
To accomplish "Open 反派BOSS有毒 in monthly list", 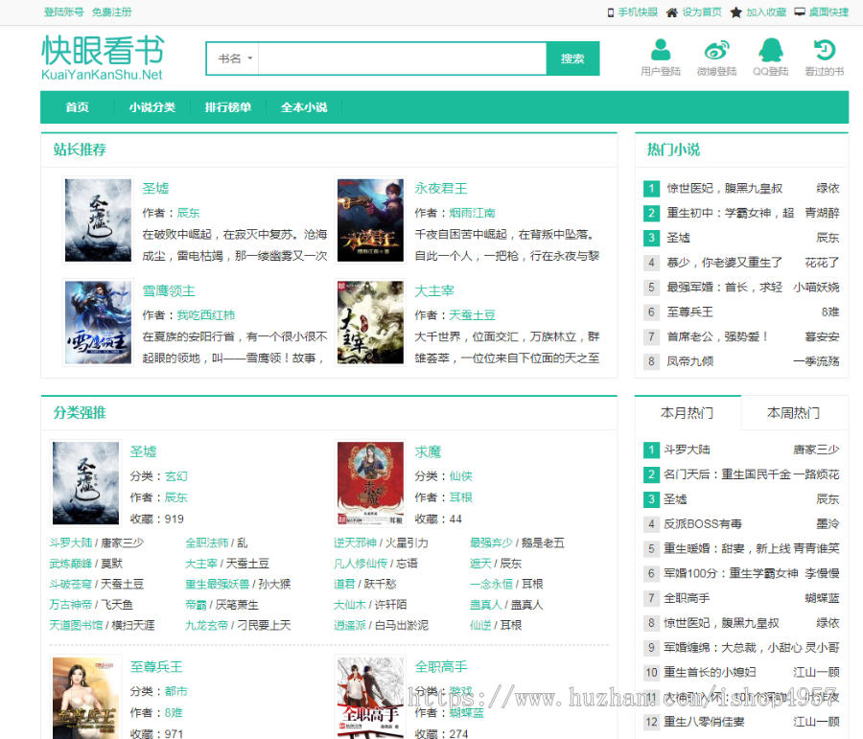I will (703, 524).
